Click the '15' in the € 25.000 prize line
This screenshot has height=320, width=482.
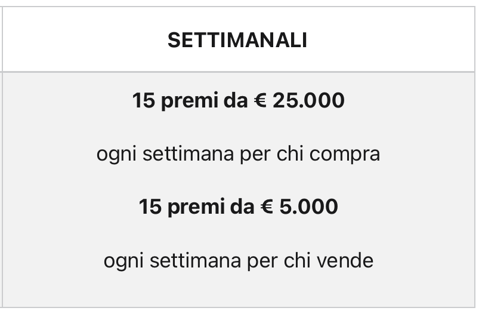(143, 100)
